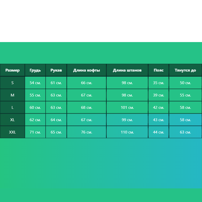The width and height of the screenshot is (202, 202).
Task: Click the XL size row label
Action: 12,120
